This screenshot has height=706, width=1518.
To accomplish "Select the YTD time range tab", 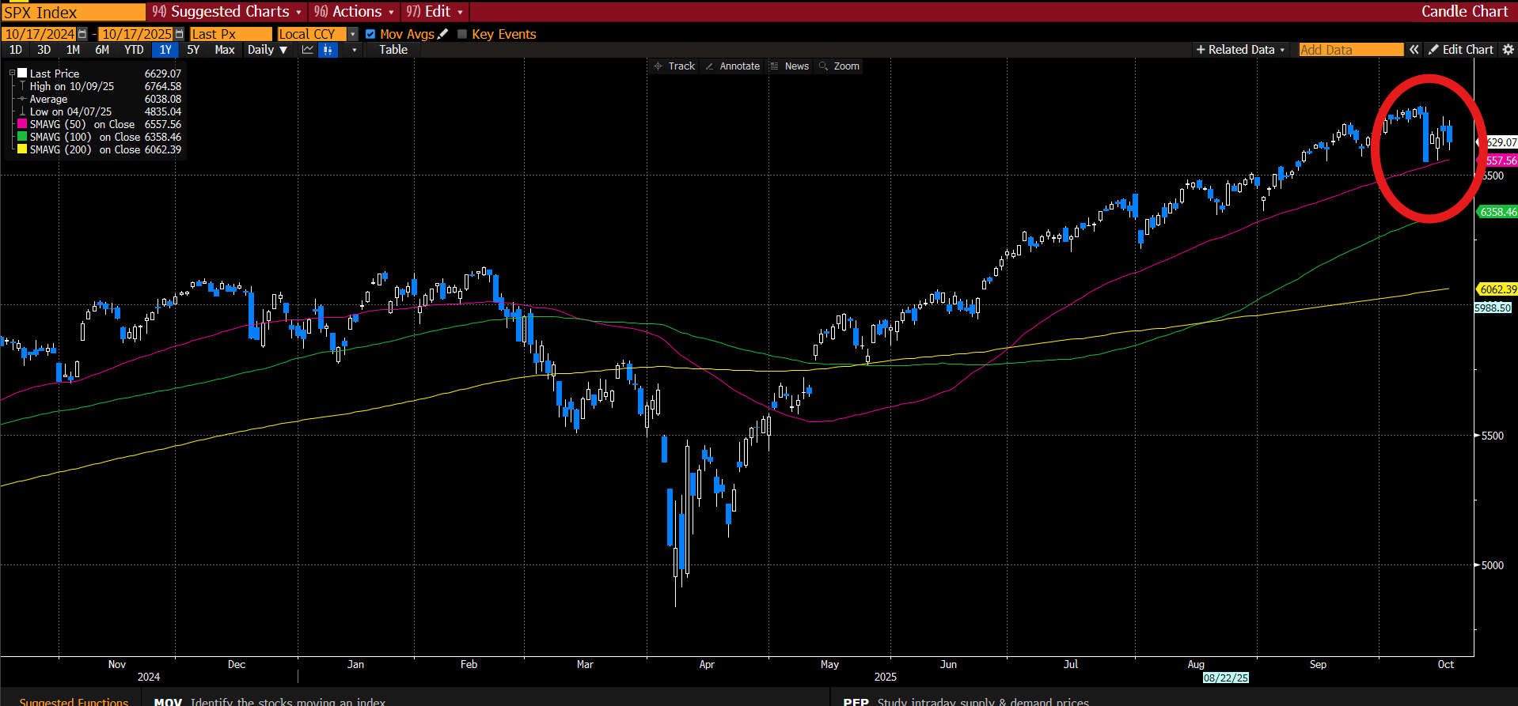I will [x=134, y=50].
